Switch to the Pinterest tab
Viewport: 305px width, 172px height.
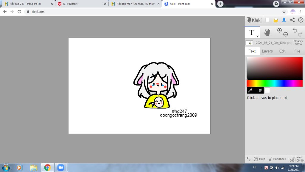click(82, 4)
